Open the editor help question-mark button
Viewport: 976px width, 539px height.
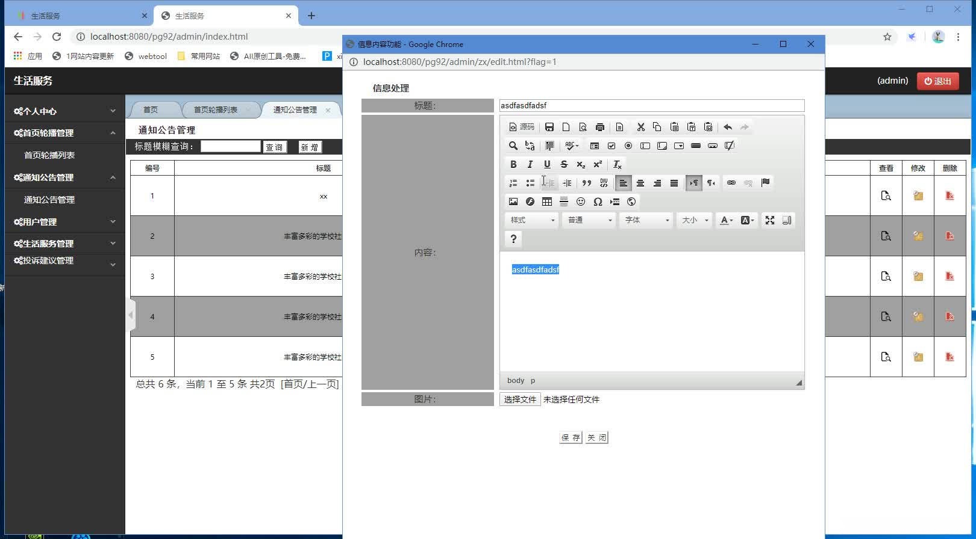513,239
